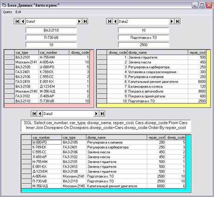Select cell А-005-АА in query result grid
Screen dimensions: 214x197
(x=47, y=176)
